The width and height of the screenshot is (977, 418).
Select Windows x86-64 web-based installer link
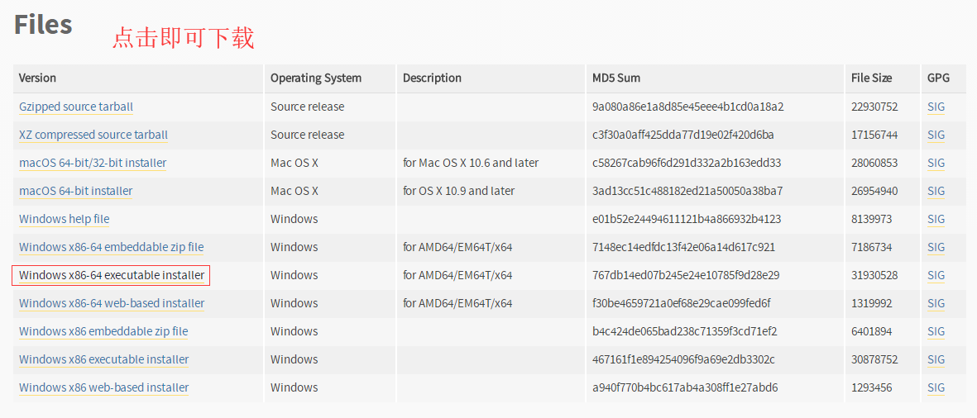tap(112, 303)
